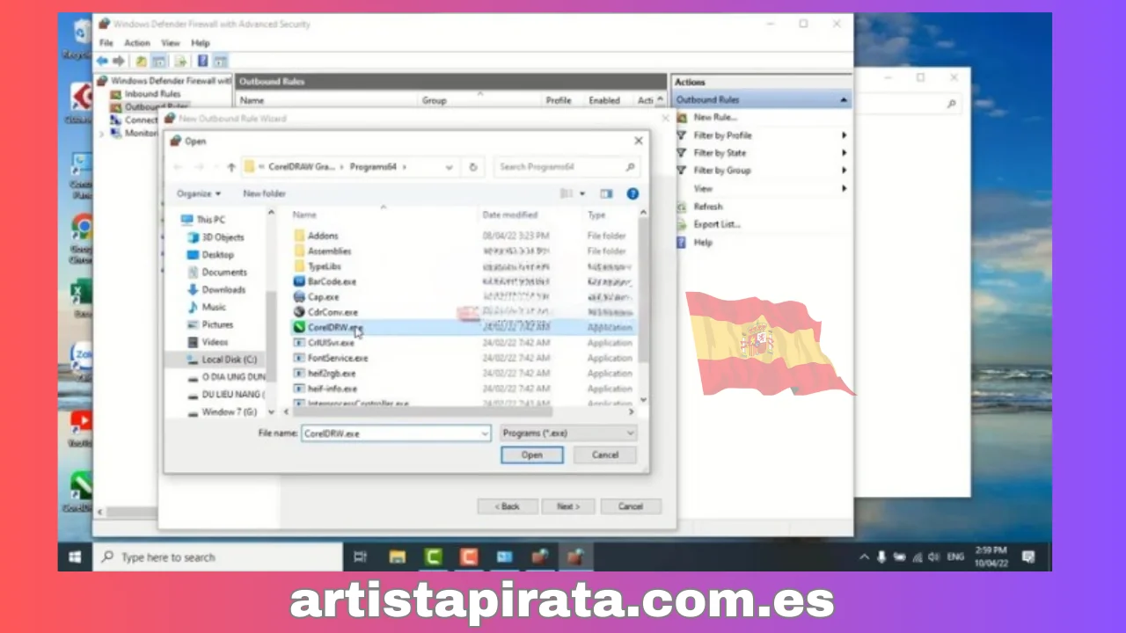Select the BarCode.exe file
This screenshot has height=633, width=1126.
coord(331,281)
